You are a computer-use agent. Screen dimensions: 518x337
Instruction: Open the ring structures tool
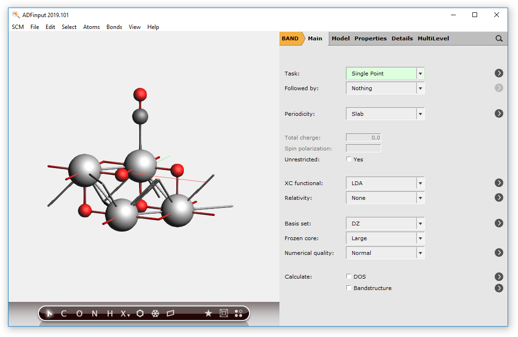(x=140, y=313)
